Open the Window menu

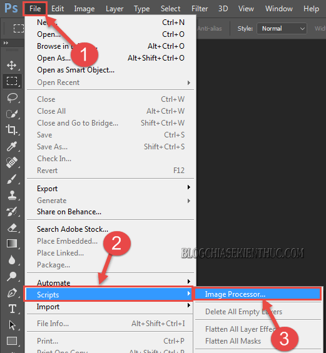[279, 9]
